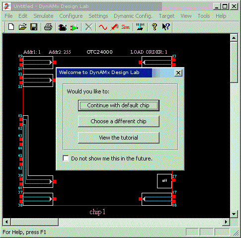Image resolution: width=241 pixels, height=238 pixels.
Task: Open help with the yellow question mark icon
Action: tap(155, 27)
